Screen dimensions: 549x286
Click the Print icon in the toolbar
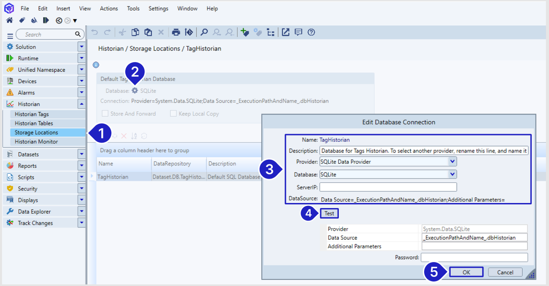(176, 32)
